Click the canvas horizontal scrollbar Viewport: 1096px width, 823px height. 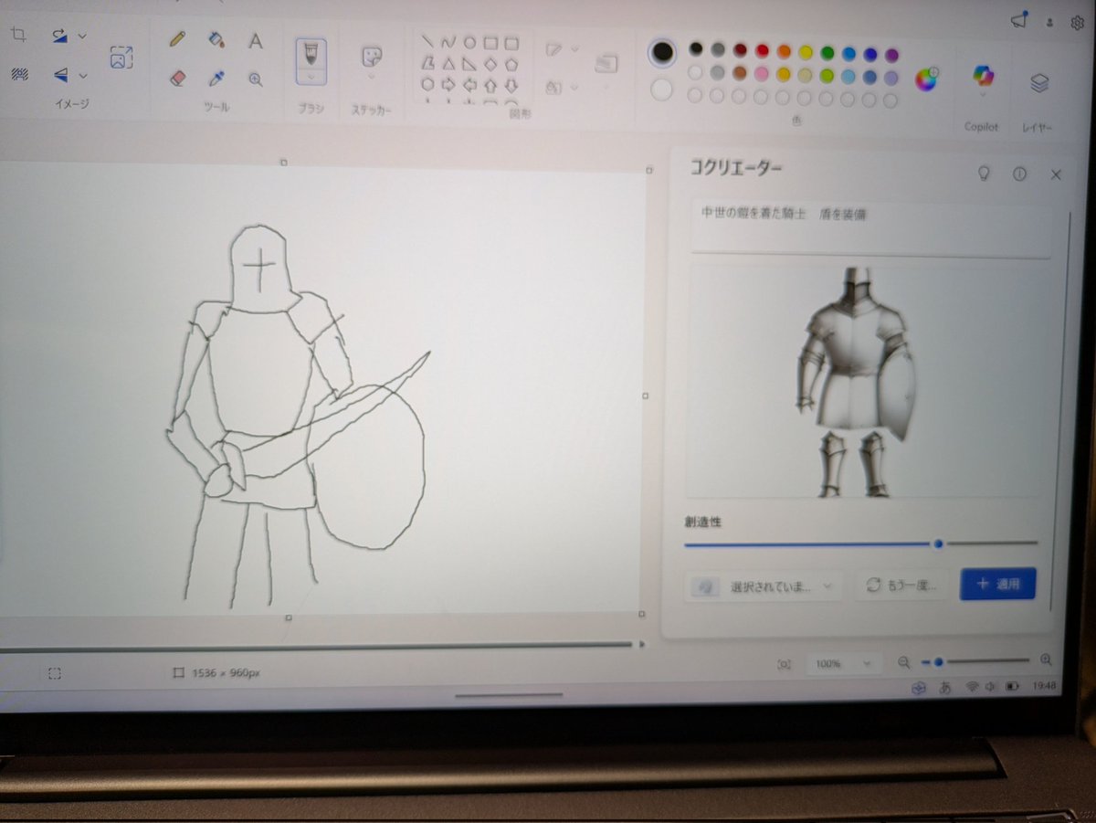click(x=315, y=648)
